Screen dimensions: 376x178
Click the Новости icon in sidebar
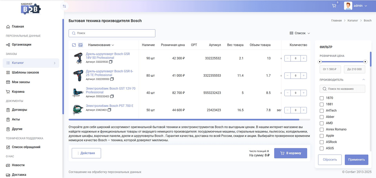(8, 165)
